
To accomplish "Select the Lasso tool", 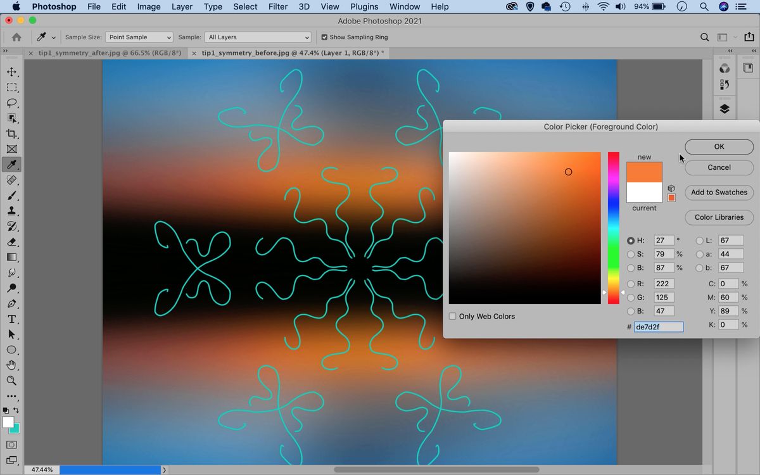I will 11,103.
